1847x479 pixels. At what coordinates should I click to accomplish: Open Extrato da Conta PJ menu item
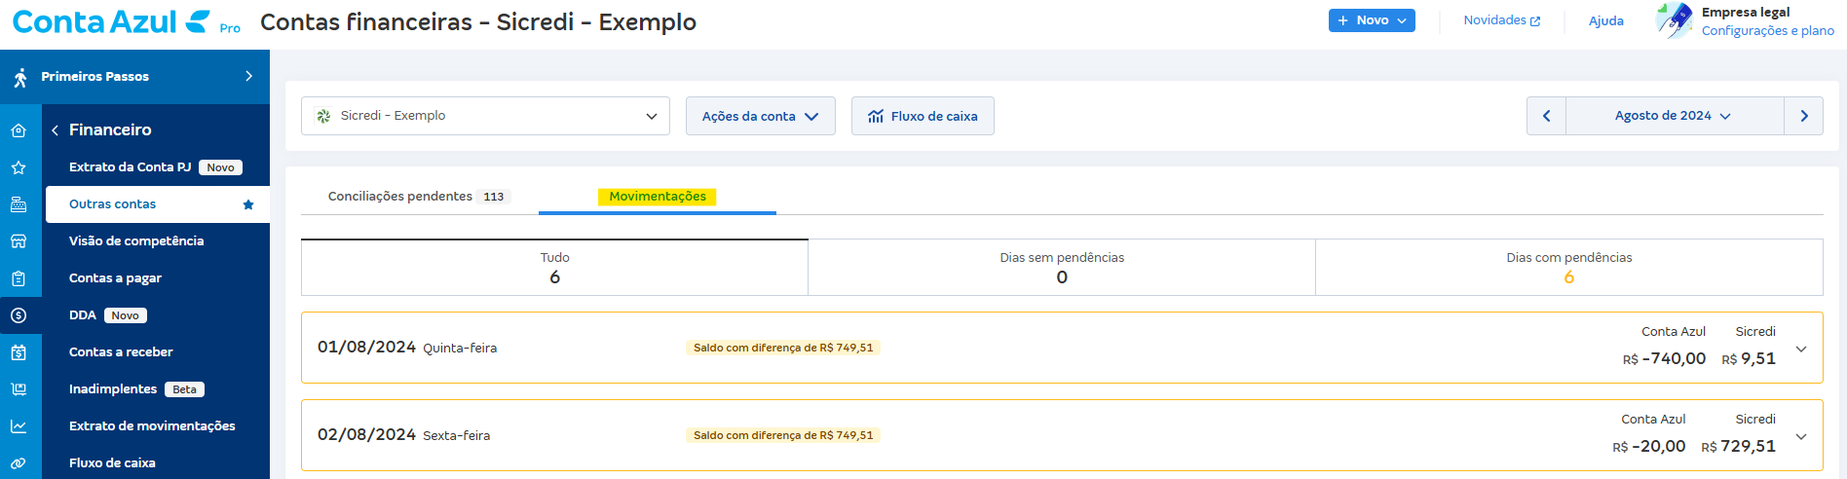point(157,167)
